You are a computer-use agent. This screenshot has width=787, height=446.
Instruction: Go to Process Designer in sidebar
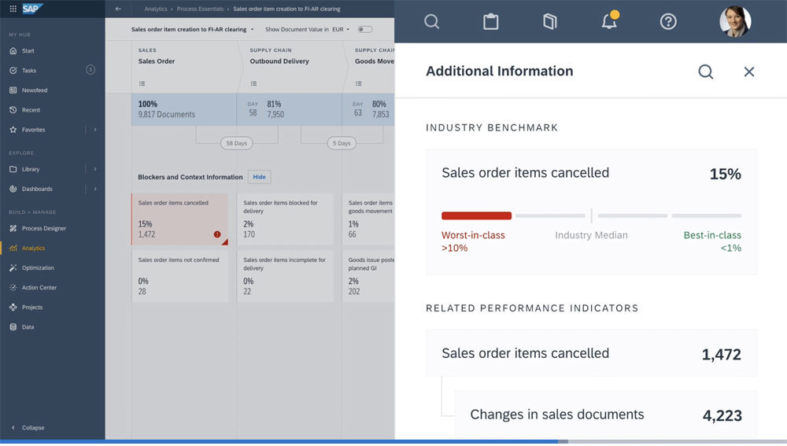pyautogui.click(x=44, y=228)
